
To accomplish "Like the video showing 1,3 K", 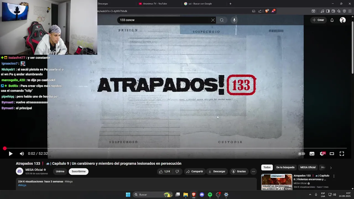I will coord(165,171).
